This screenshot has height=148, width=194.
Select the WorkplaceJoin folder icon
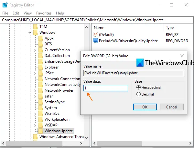pos(41,119)
